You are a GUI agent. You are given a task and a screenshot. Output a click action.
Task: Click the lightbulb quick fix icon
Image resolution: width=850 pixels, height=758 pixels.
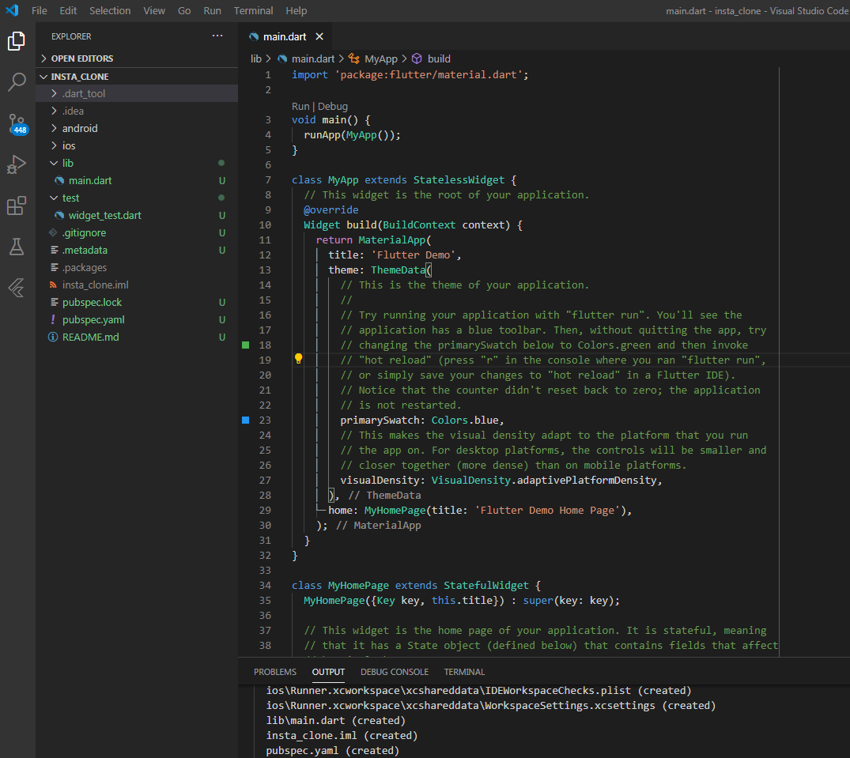(x=298, y=358)
